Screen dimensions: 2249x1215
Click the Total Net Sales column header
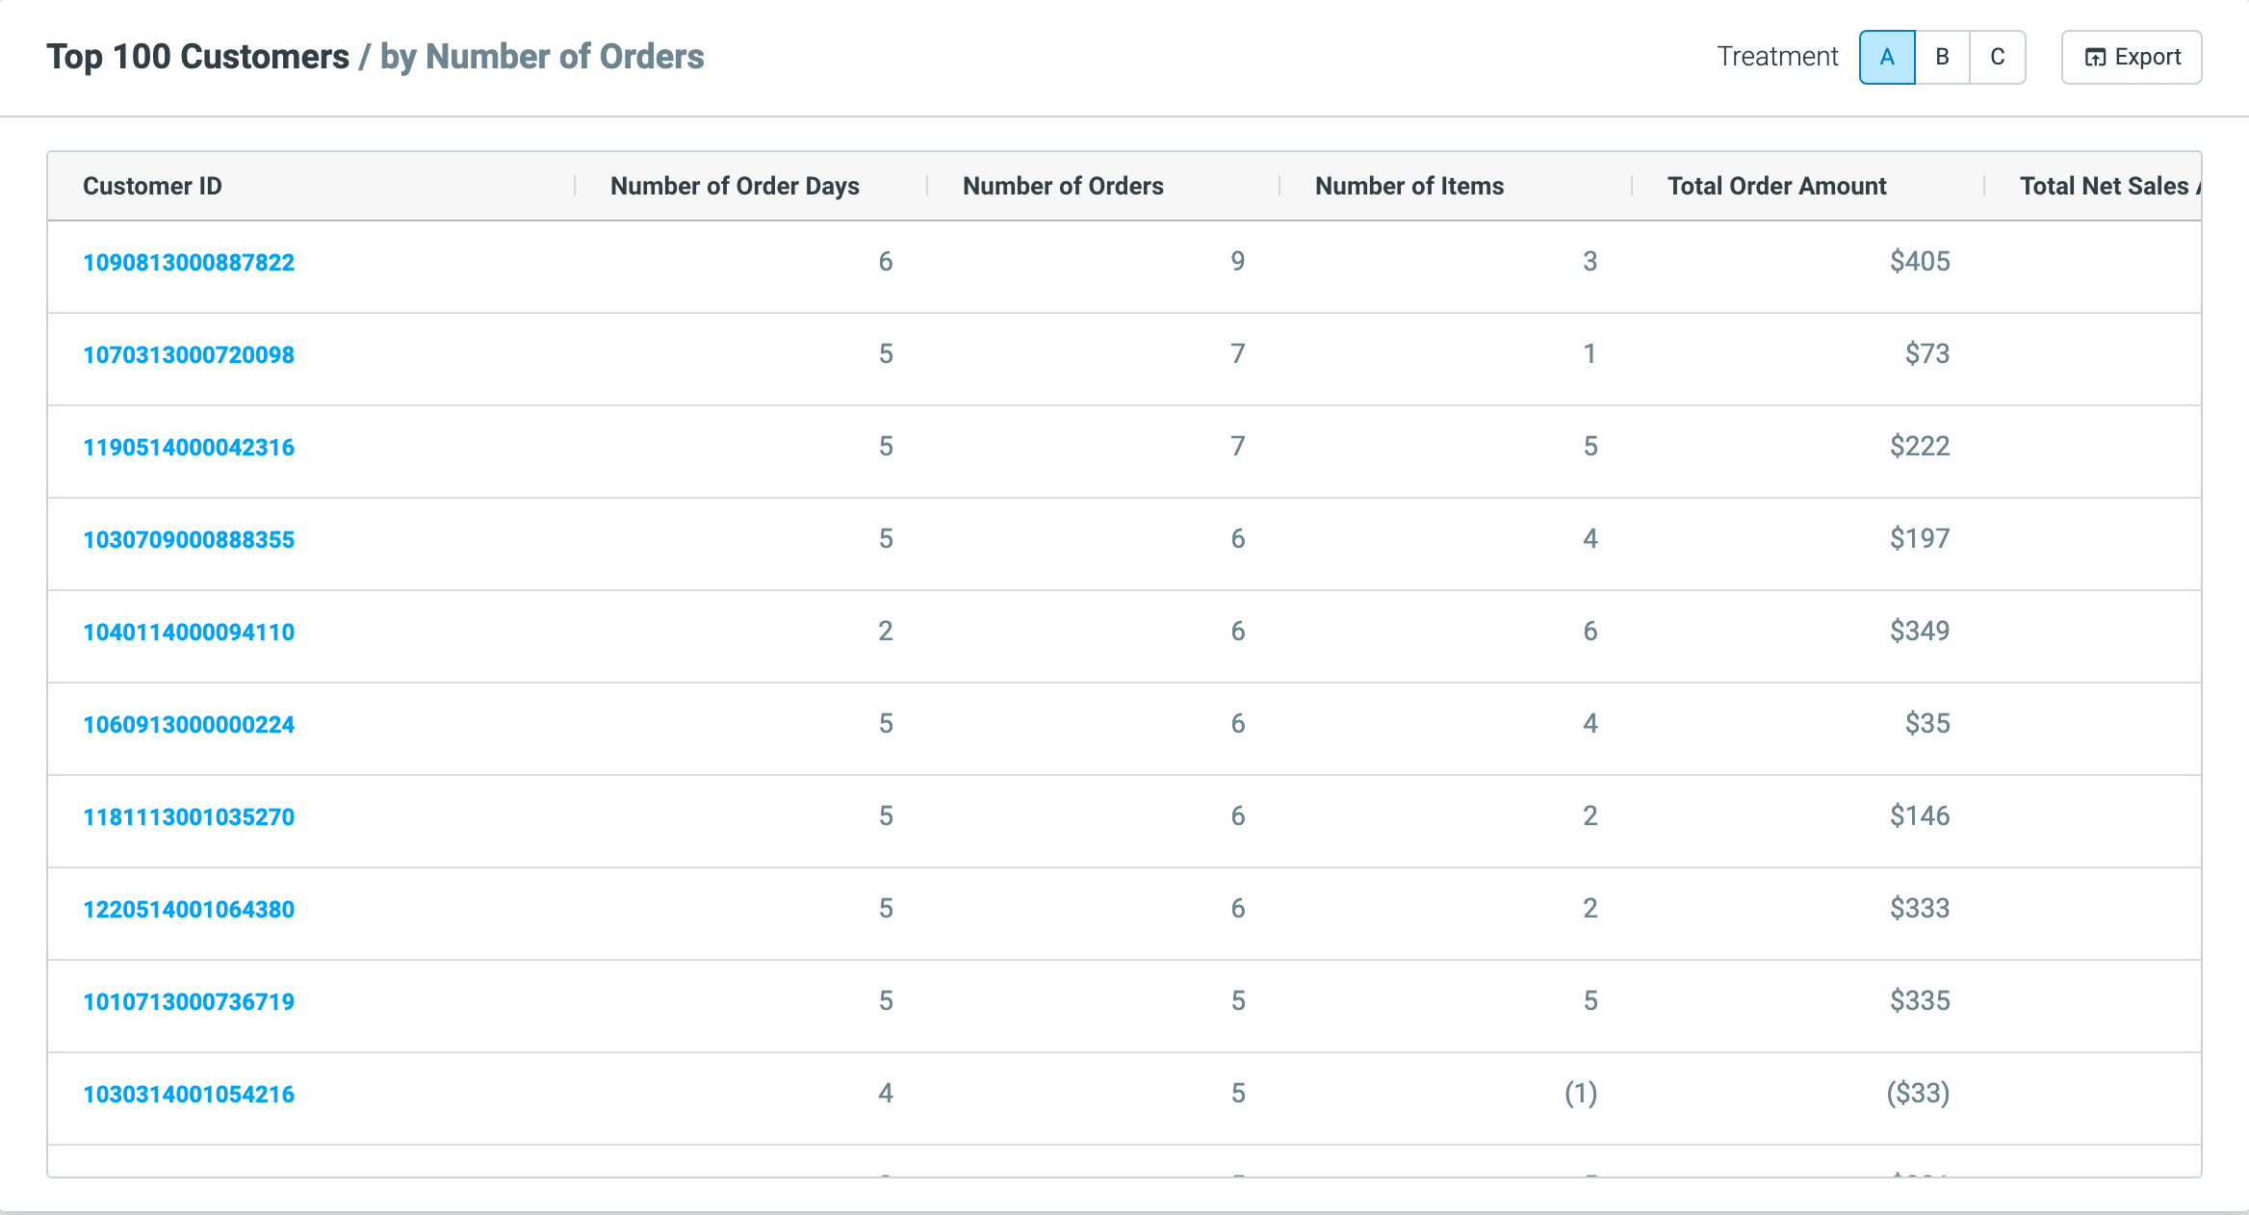click(2108, 186)
